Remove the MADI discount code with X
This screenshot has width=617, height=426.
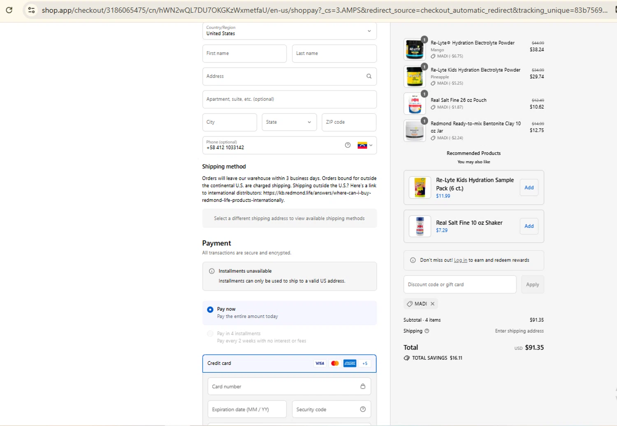coord(432,303)
